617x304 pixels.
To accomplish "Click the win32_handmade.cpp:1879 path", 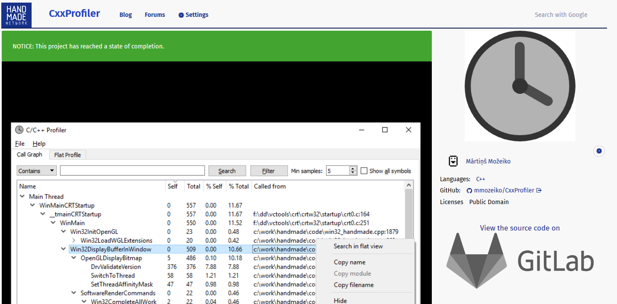I will click(326, 232).
